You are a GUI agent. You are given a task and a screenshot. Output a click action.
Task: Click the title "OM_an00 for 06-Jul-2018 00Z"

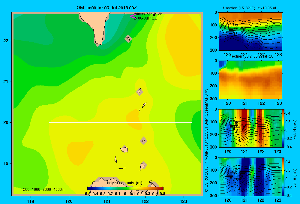pyautogui.click(x=106, y=8)
